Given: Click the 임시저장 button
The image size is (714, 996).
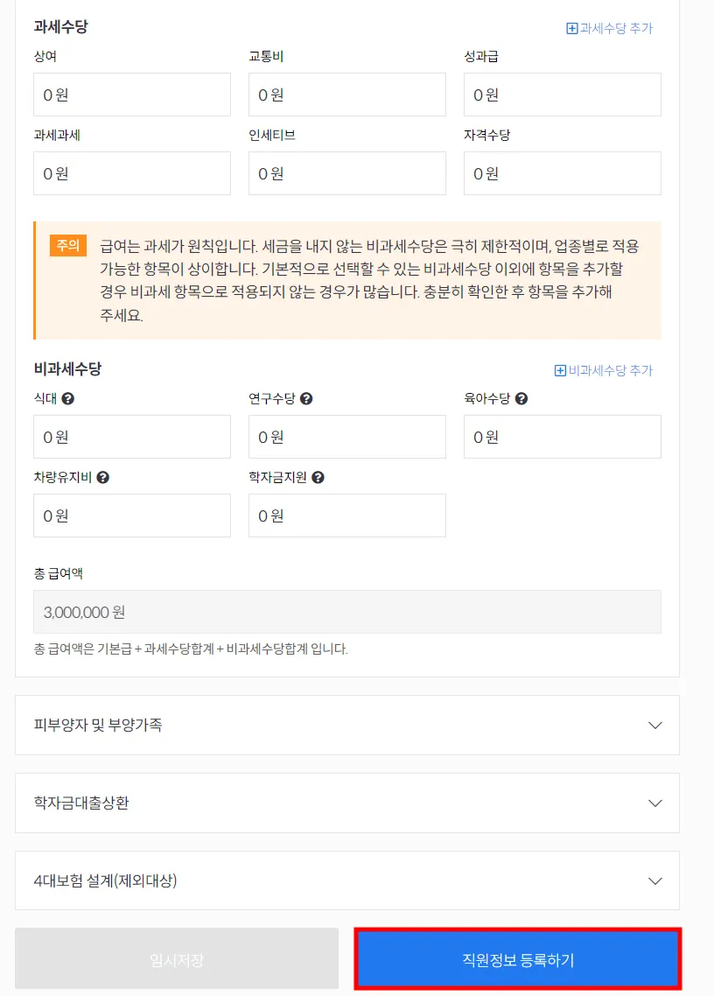Looking at the screenshot, I should pos(177,959).
